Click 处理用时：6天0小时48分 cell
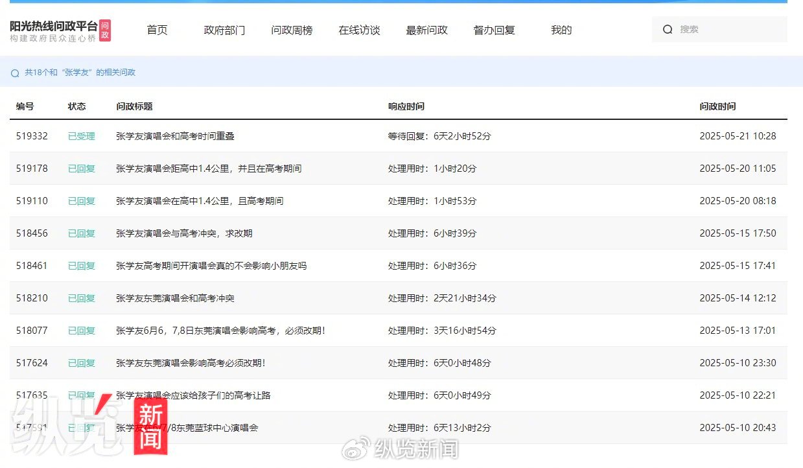 (439, 363)
